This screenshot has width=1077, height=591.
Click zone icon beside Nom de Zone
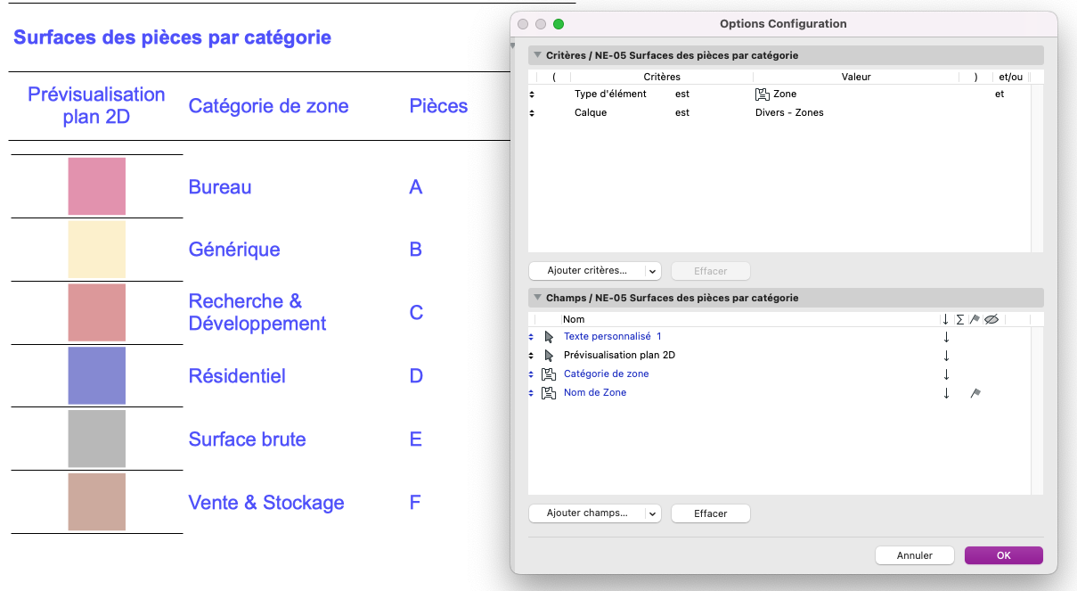coord(549,393)
